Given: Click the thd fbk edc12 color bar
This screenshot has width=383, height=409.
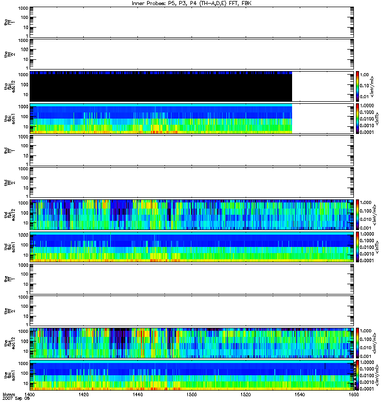Looking at the screenshot, I should 358,215.
